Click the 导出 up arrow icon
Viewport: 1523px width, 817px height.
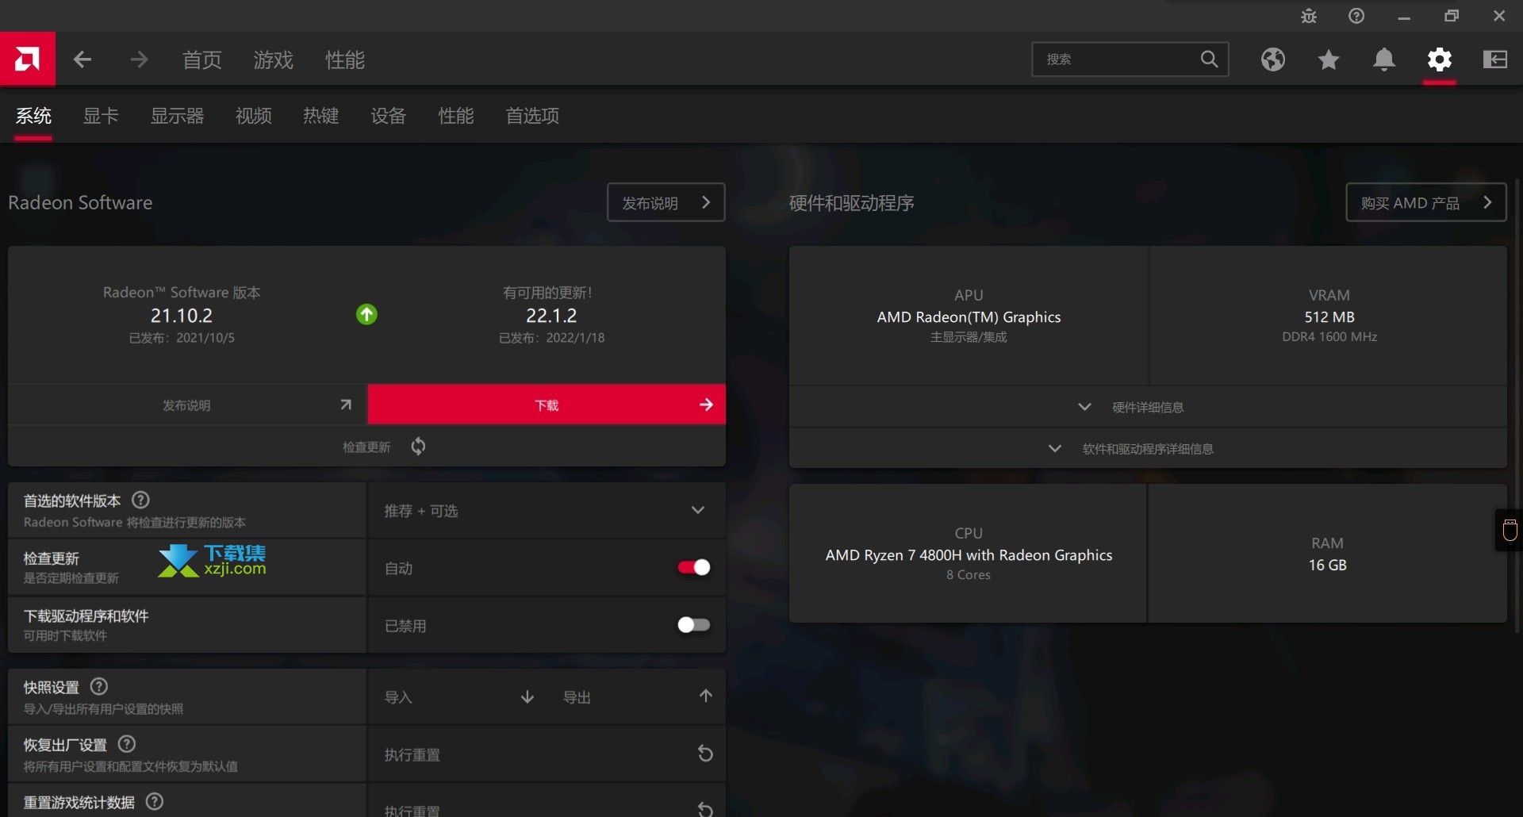tap(706, 696)
